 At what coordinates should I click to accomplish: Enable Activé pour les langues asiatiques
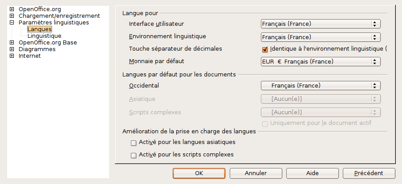click(133, 143)
